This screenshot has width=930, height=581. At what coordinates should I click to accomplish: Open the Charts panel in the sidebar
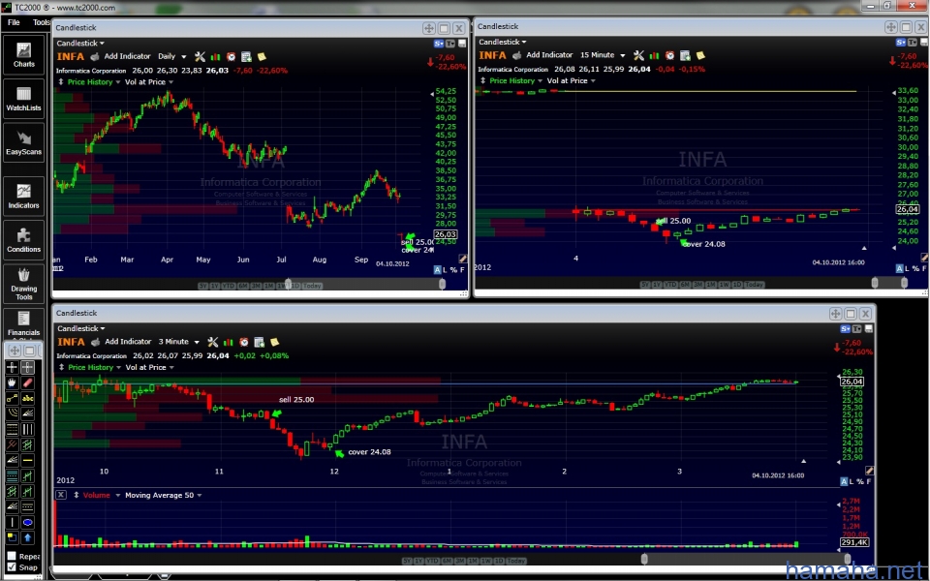pos(23,54)
